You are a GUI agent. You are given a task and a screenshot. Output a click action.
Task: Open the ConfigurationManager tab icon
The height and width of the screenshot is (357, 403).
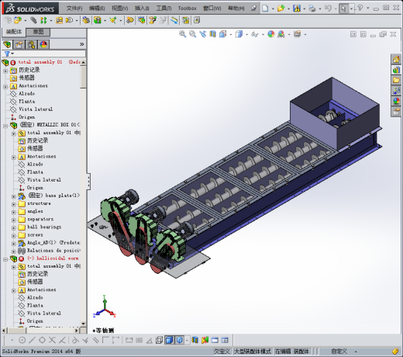(31, 45)
